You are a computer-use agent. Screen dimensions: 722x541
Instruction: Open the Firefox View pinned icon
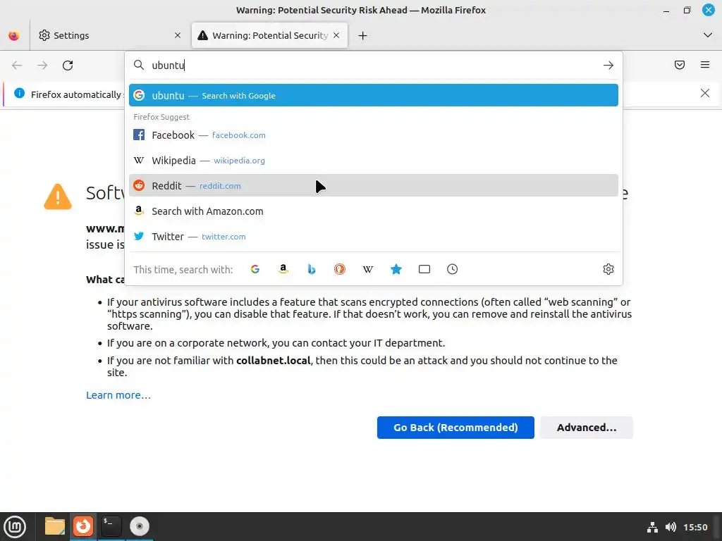pos(14,35)
